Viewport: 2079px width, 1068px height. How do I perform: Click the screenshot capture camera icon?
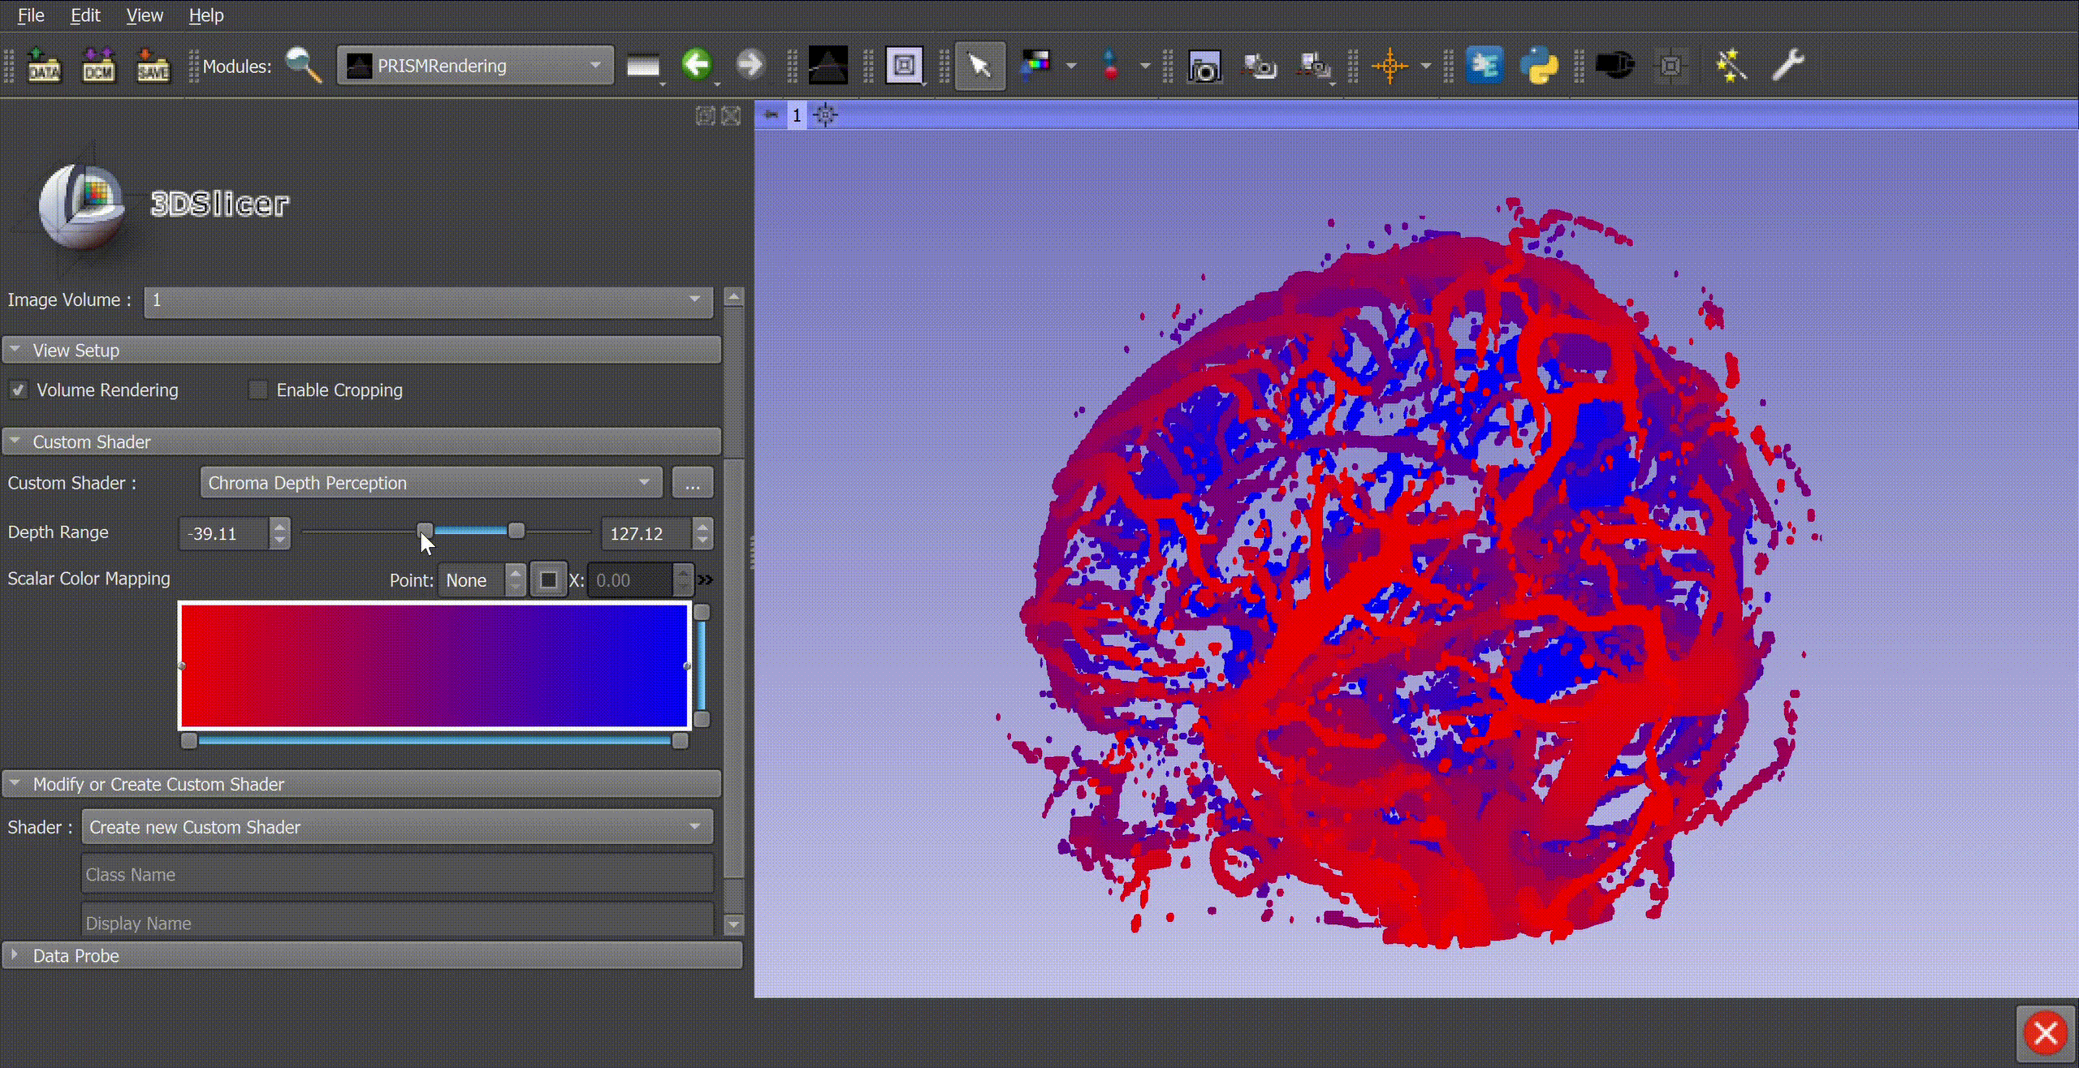pyautogui.click(x=1204, y=67)
